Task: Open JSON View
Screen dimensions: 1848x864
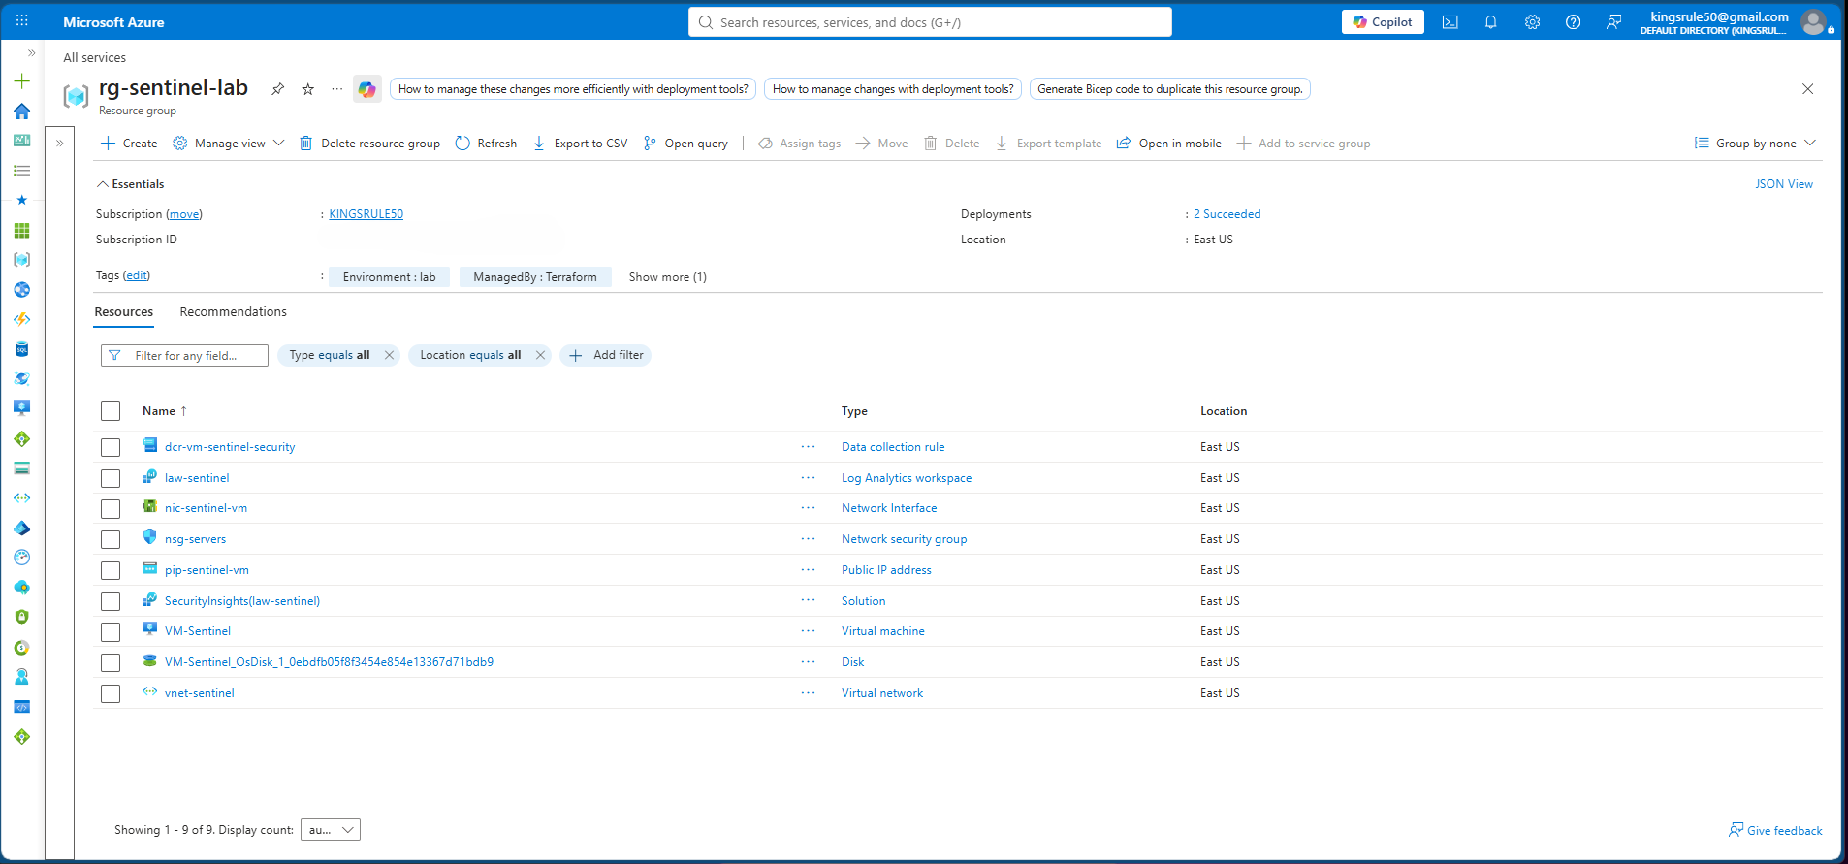Action: coord(1784,184)
